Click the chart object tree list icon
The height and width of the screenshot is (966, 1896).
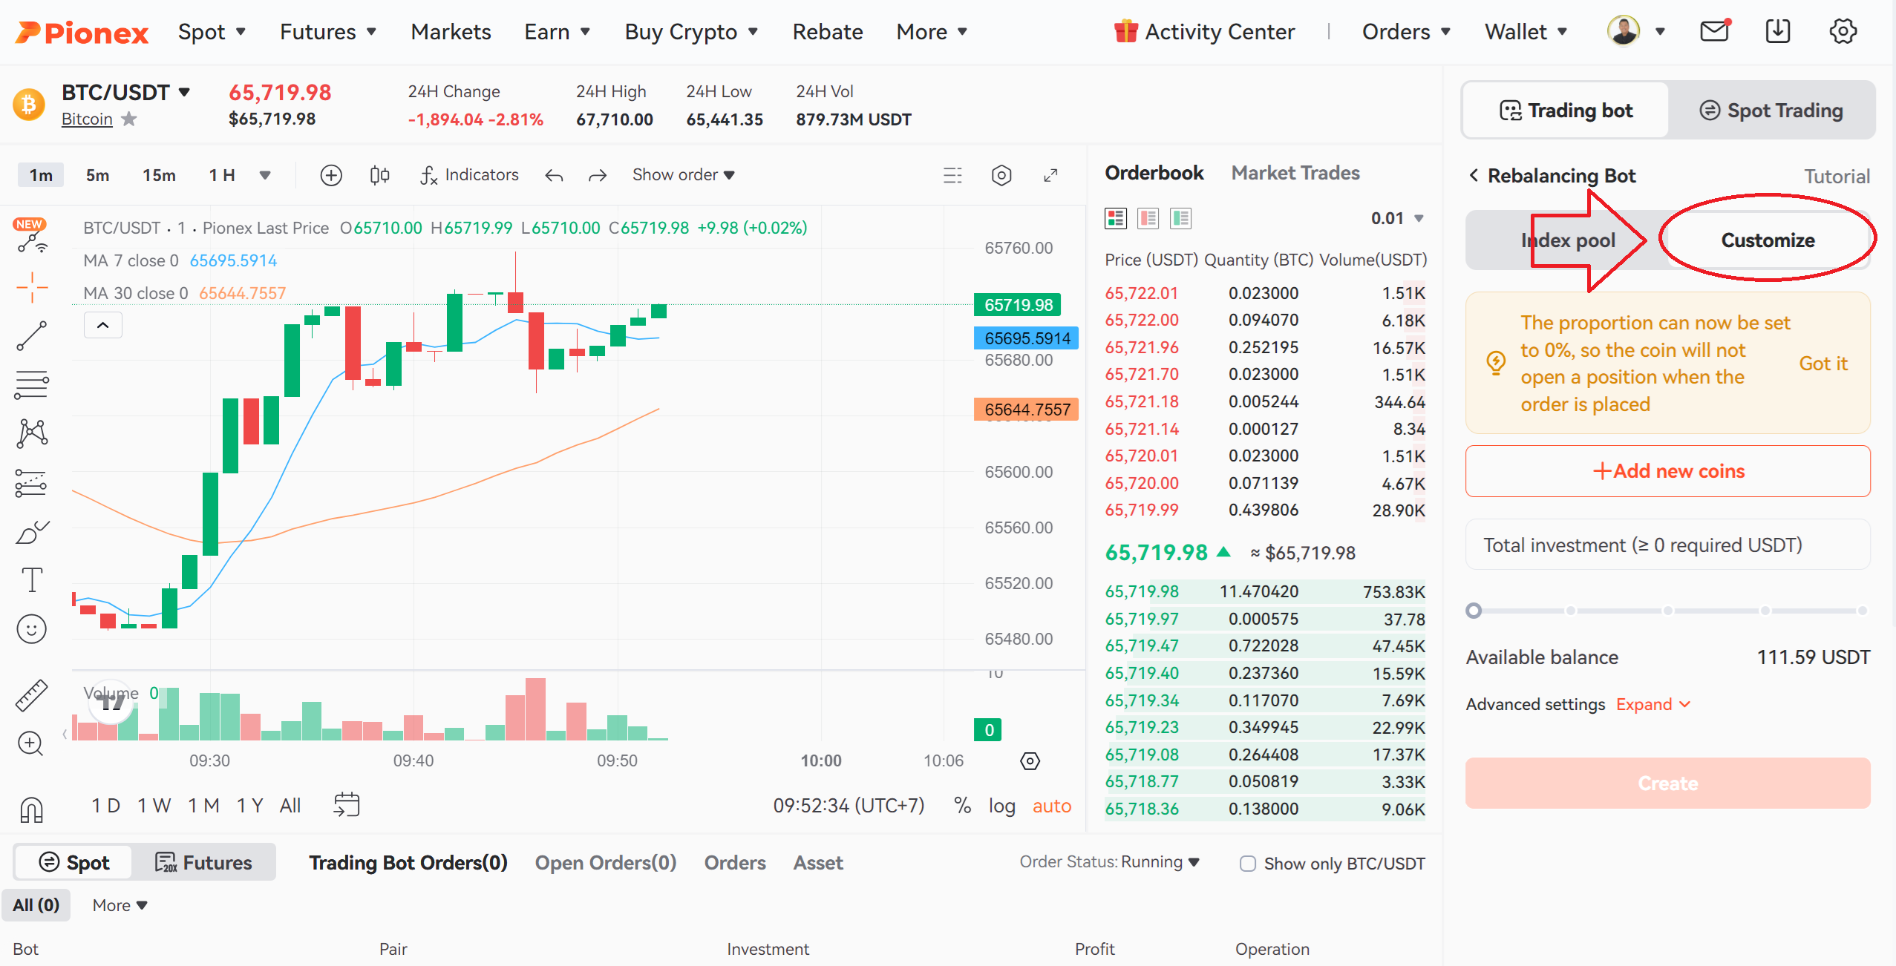(x=952, y=175)
